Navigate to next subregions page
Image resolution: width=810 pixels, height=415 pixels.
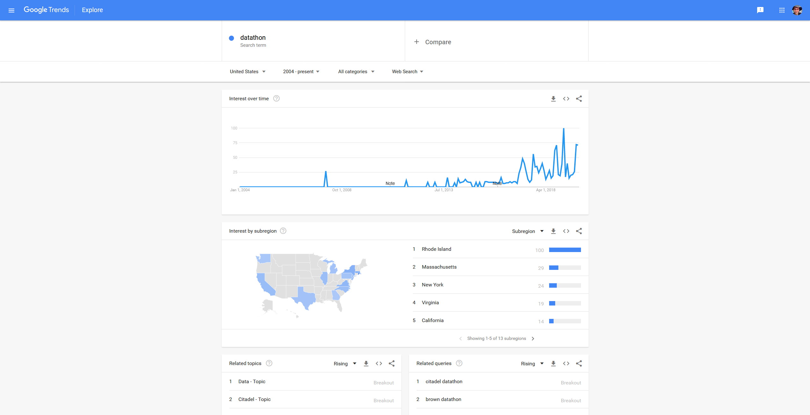(x=534, y=338)
